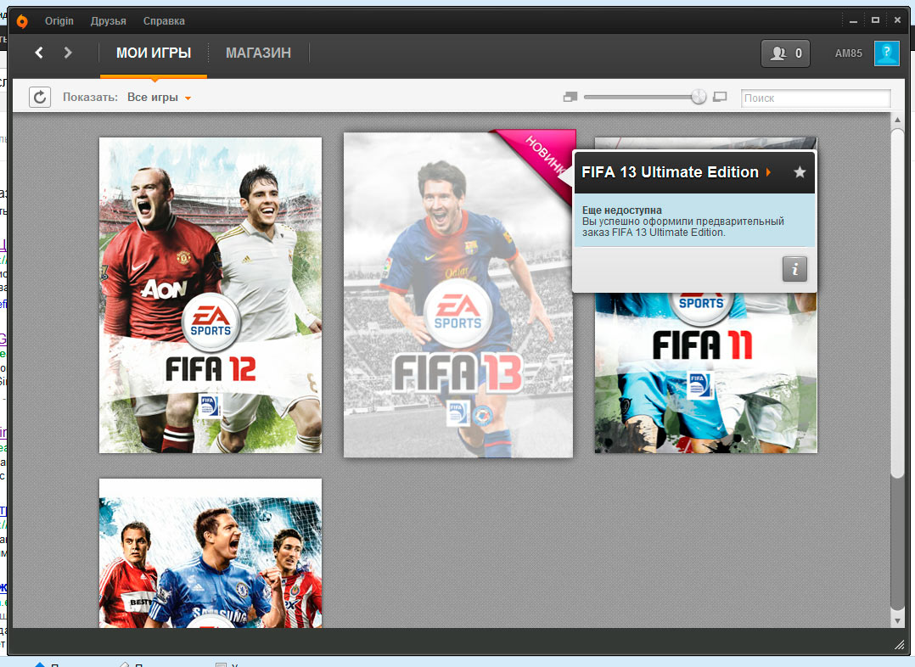Open the friends list counter button
This screenshot has width=915, height=667.
[785, 53]
